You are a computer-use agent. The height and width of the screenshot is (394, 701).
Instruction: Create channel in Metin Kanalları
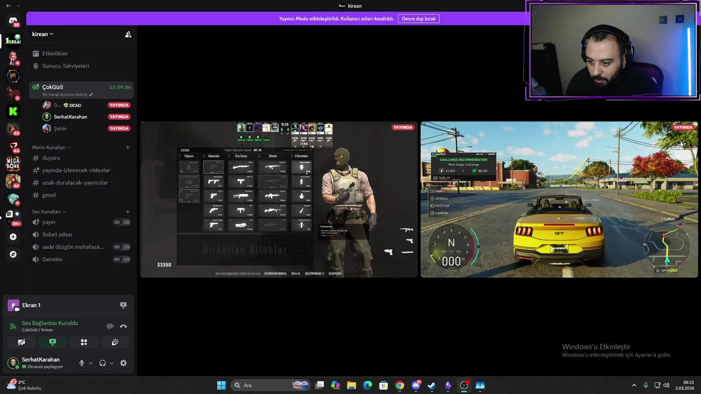tap(128, 147)
